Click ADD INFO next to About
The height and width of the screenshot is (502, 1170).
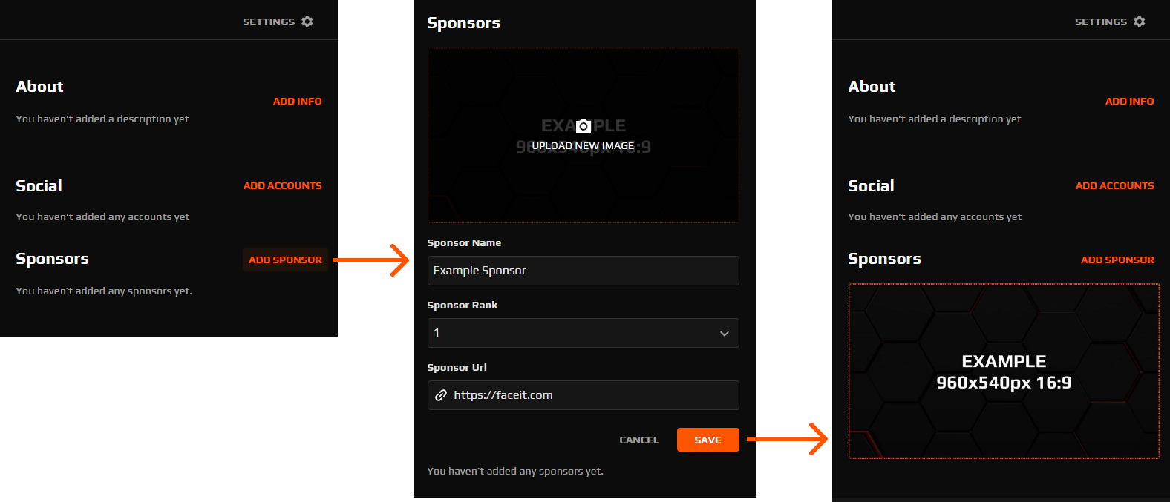[297, 101]
